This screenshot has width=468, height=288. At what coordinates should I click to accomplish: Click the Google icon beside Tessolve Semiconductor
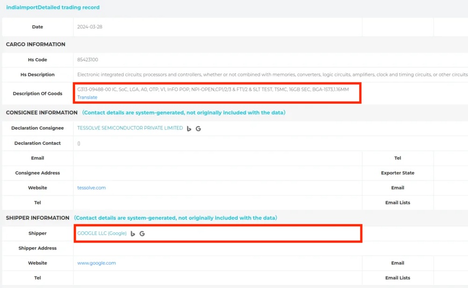(198, 128)
